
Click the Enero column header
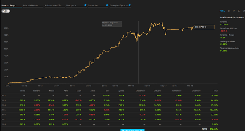pos(23,91)
